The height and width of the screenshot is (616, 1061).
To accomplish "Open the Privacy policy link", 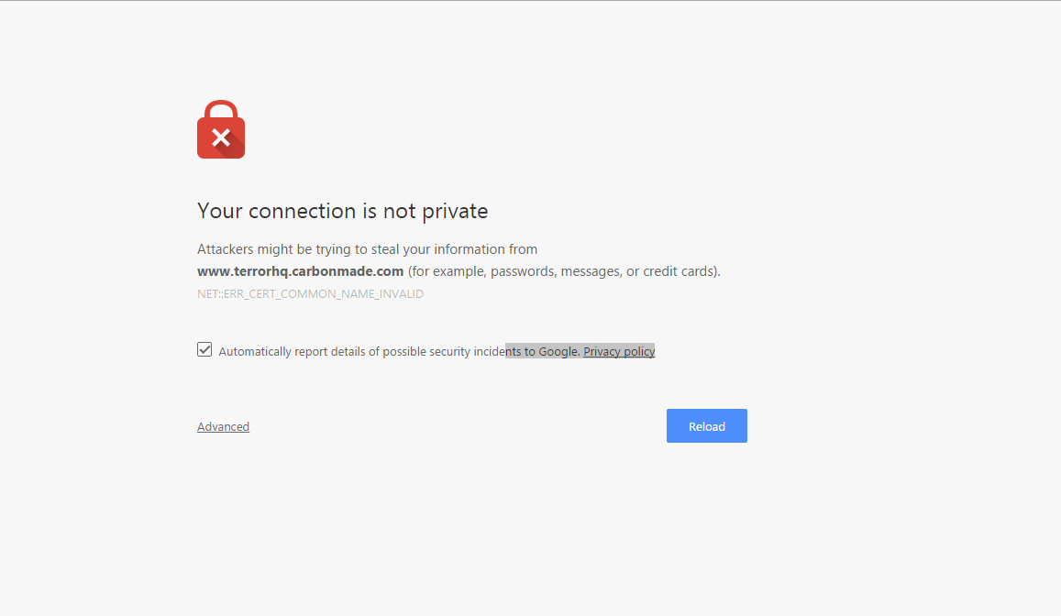I will (x=619, y=351).
